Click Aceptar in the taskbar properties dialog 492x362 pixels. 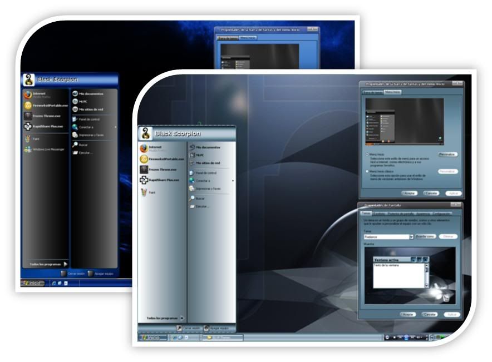point(409,193)
